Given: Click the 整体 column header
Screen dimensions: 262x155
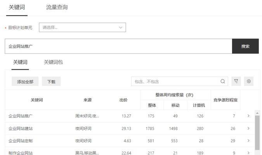Looking at the screenshot, I should coord(152,105).
